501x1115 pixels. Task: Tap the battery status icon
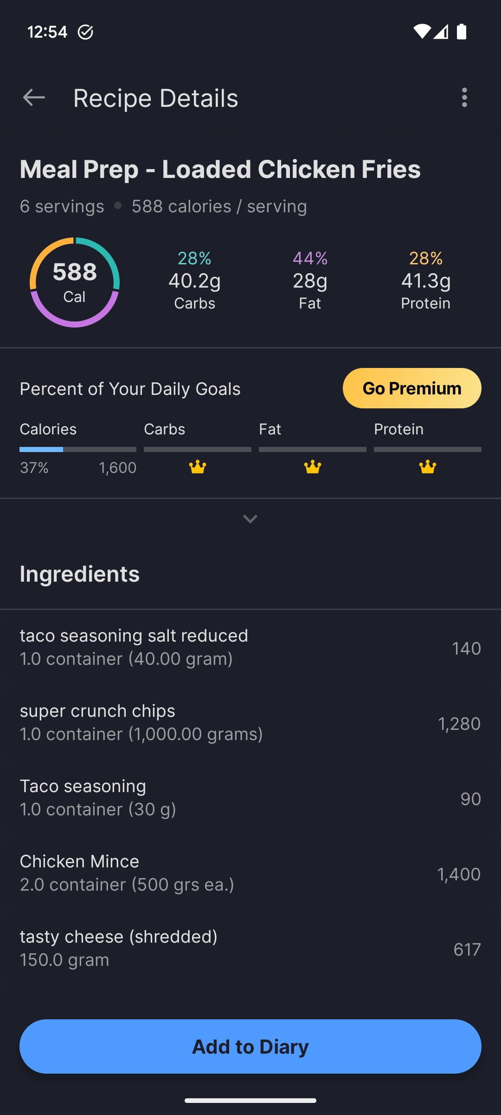pyautogui.click(x=462, y=32)
